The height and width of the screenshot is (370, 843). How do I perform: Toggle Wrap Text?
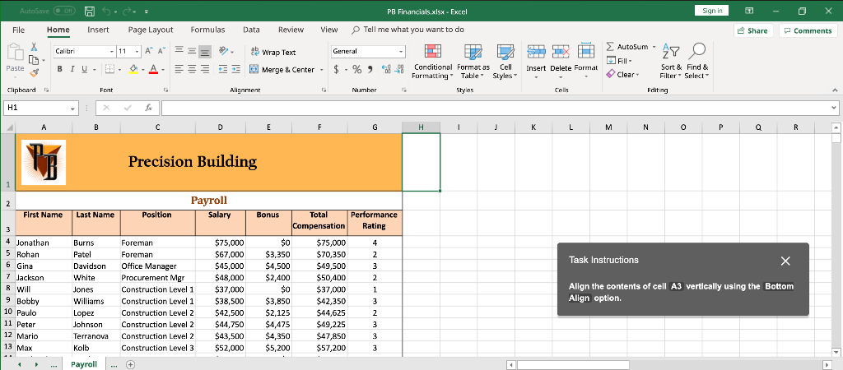click(272, 52)
